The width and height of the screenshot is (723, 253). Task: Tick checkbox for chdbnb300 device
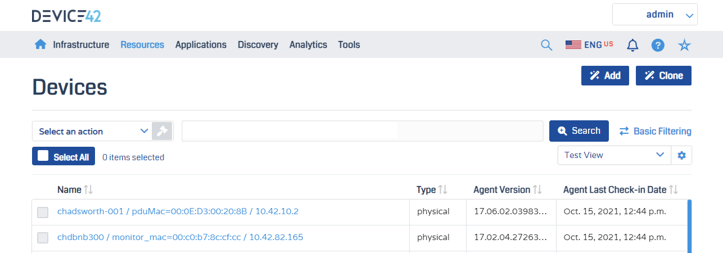[43, 238]
